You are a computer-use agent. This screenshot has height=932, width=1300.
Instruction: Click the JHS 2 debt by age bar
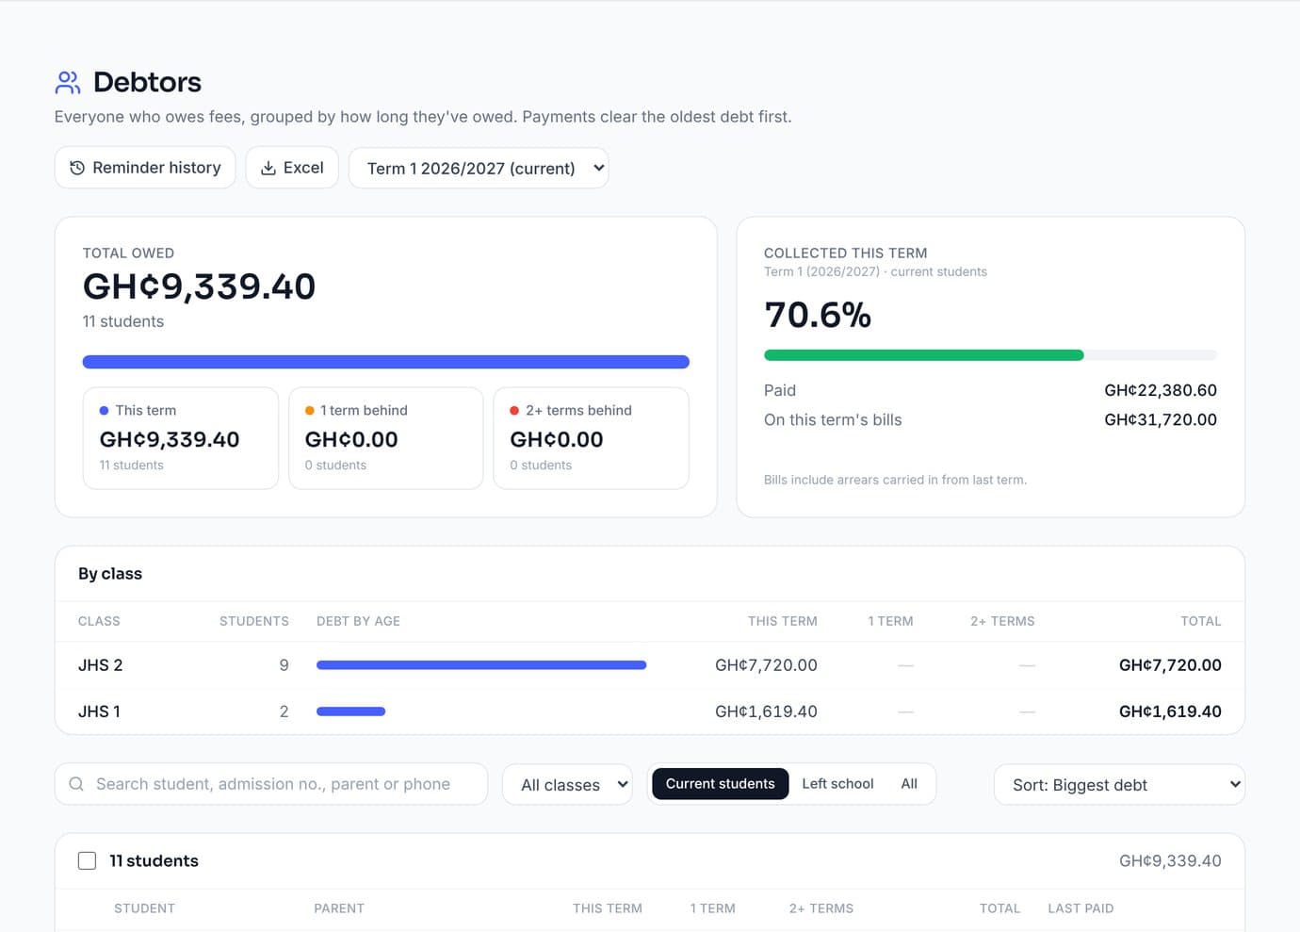pyautogui.click(x=481, y=665)
